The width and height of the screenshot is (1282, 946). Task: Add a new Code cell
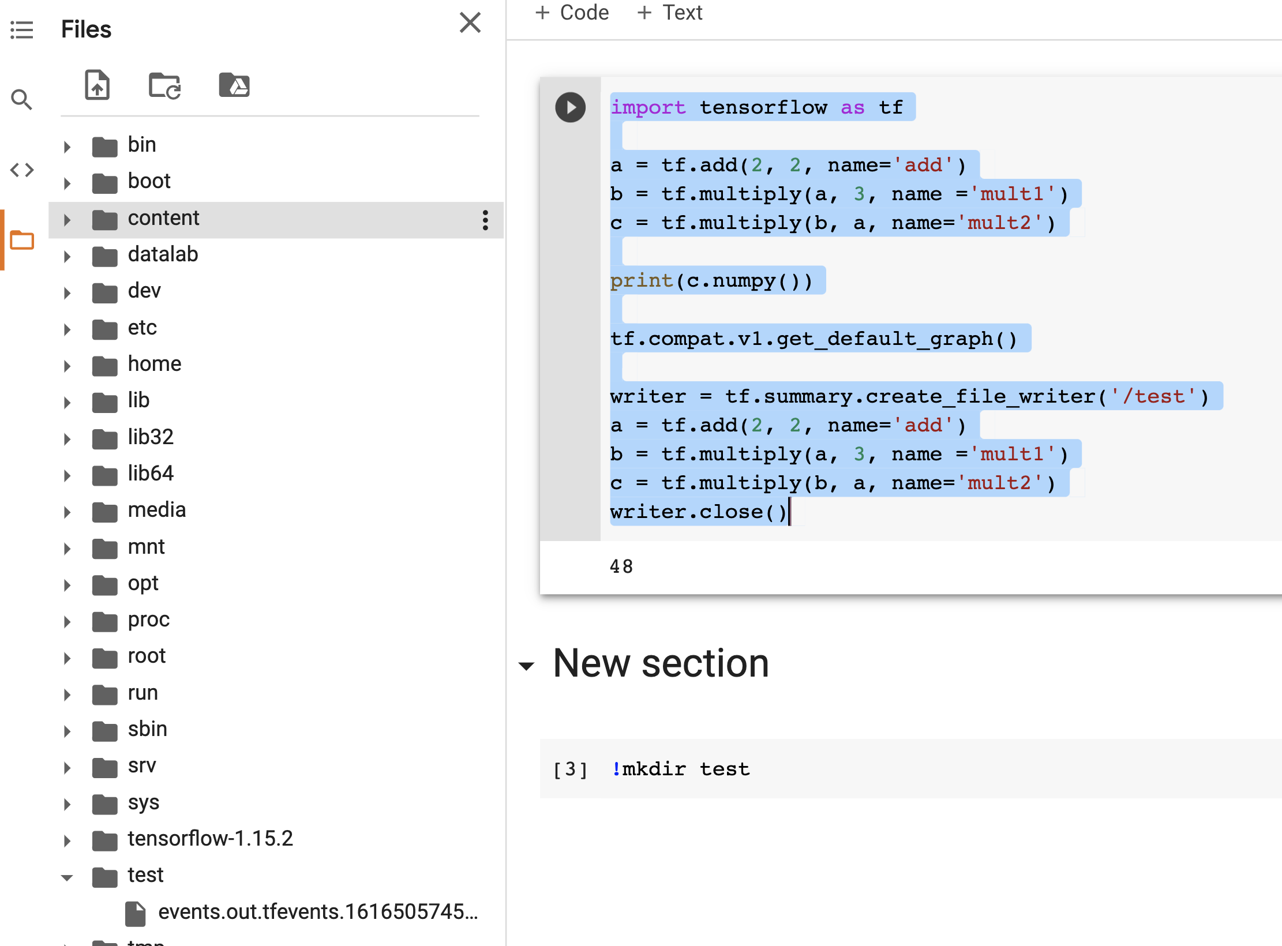click(572, 13)
